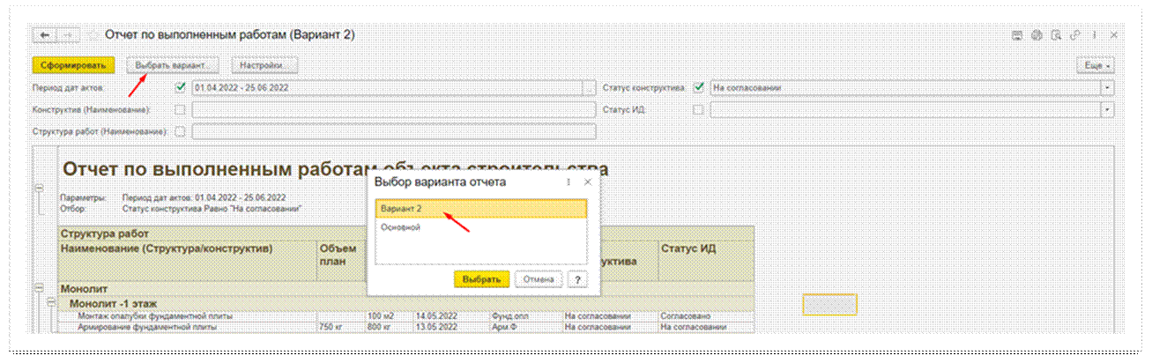Screen dimensions: 1152x363
Task: Click the Отмена button in the dialog
Action: point(539,279)
